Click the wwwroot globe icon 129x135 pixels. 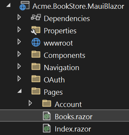pos(36,42)
